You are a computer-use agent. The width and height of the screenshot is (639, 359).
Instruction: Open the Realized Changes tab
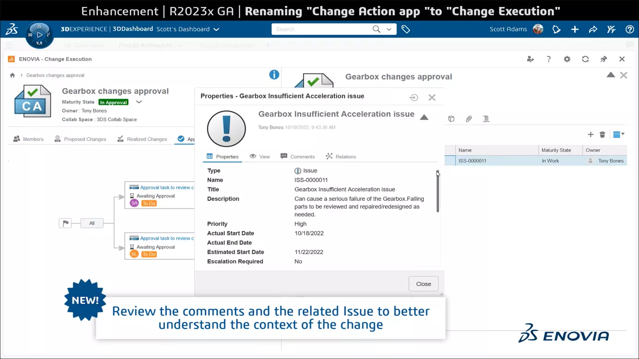[142, 139]
